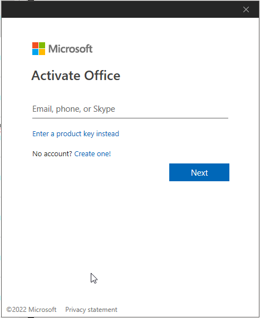The width and height of the screenshot is (260, 318).
Task: Click the word Office in the heading
Action: pos(102,76)
